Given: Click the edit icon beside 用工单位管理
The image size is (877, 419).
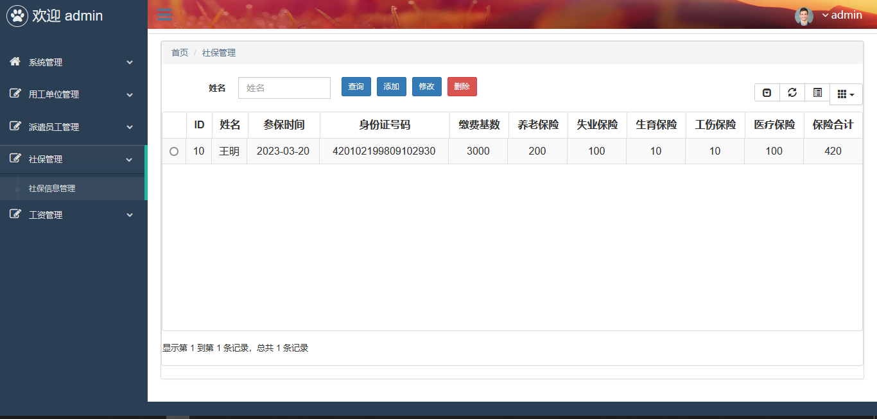Looking at the screenshot, I should tap(15, 94).
